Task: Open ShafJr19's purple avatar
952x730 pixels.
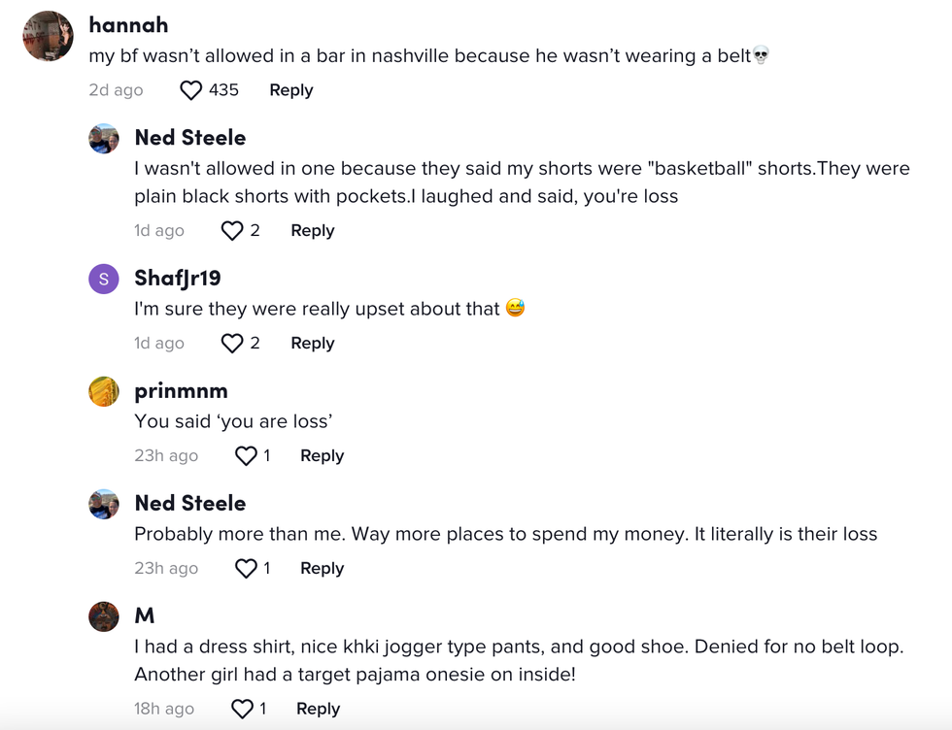Action: pos(104,279)
